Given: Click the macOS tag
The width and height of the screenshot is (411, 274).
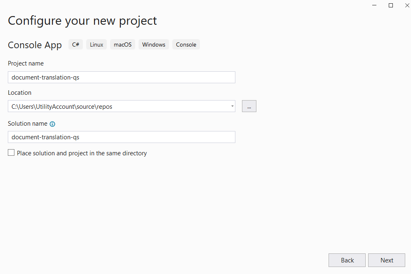Looking at the screenshot, I should pos(122,44).
